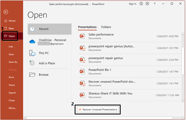Select the Recent location
Image resolution: width=186 pixels, height=120 pixels.
point(49,29)
